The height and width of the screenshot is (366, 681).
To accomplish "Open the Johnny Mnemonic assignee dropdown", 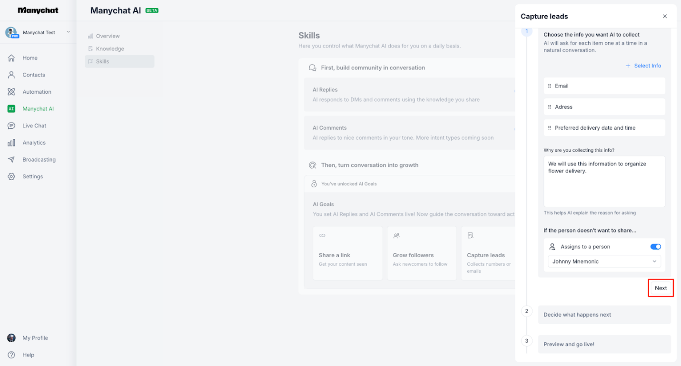I will click(x=604, y=261).
